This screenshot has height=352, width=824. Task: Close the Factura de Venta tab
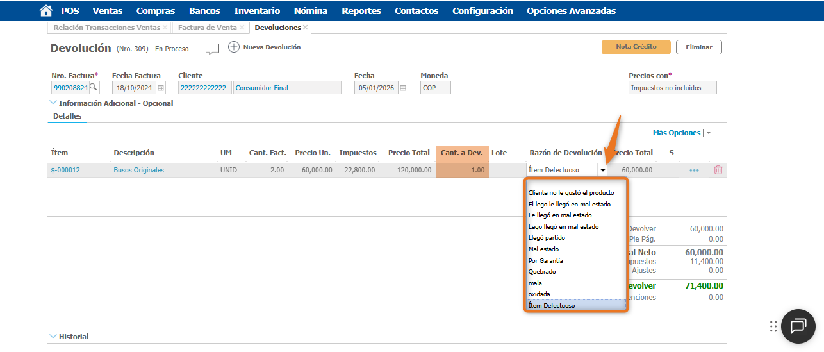tap(242, 28)
